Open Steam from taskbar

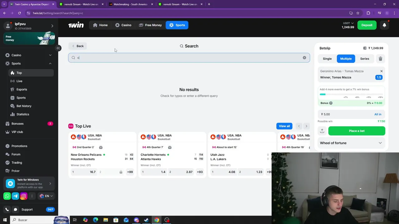(146, 220)
